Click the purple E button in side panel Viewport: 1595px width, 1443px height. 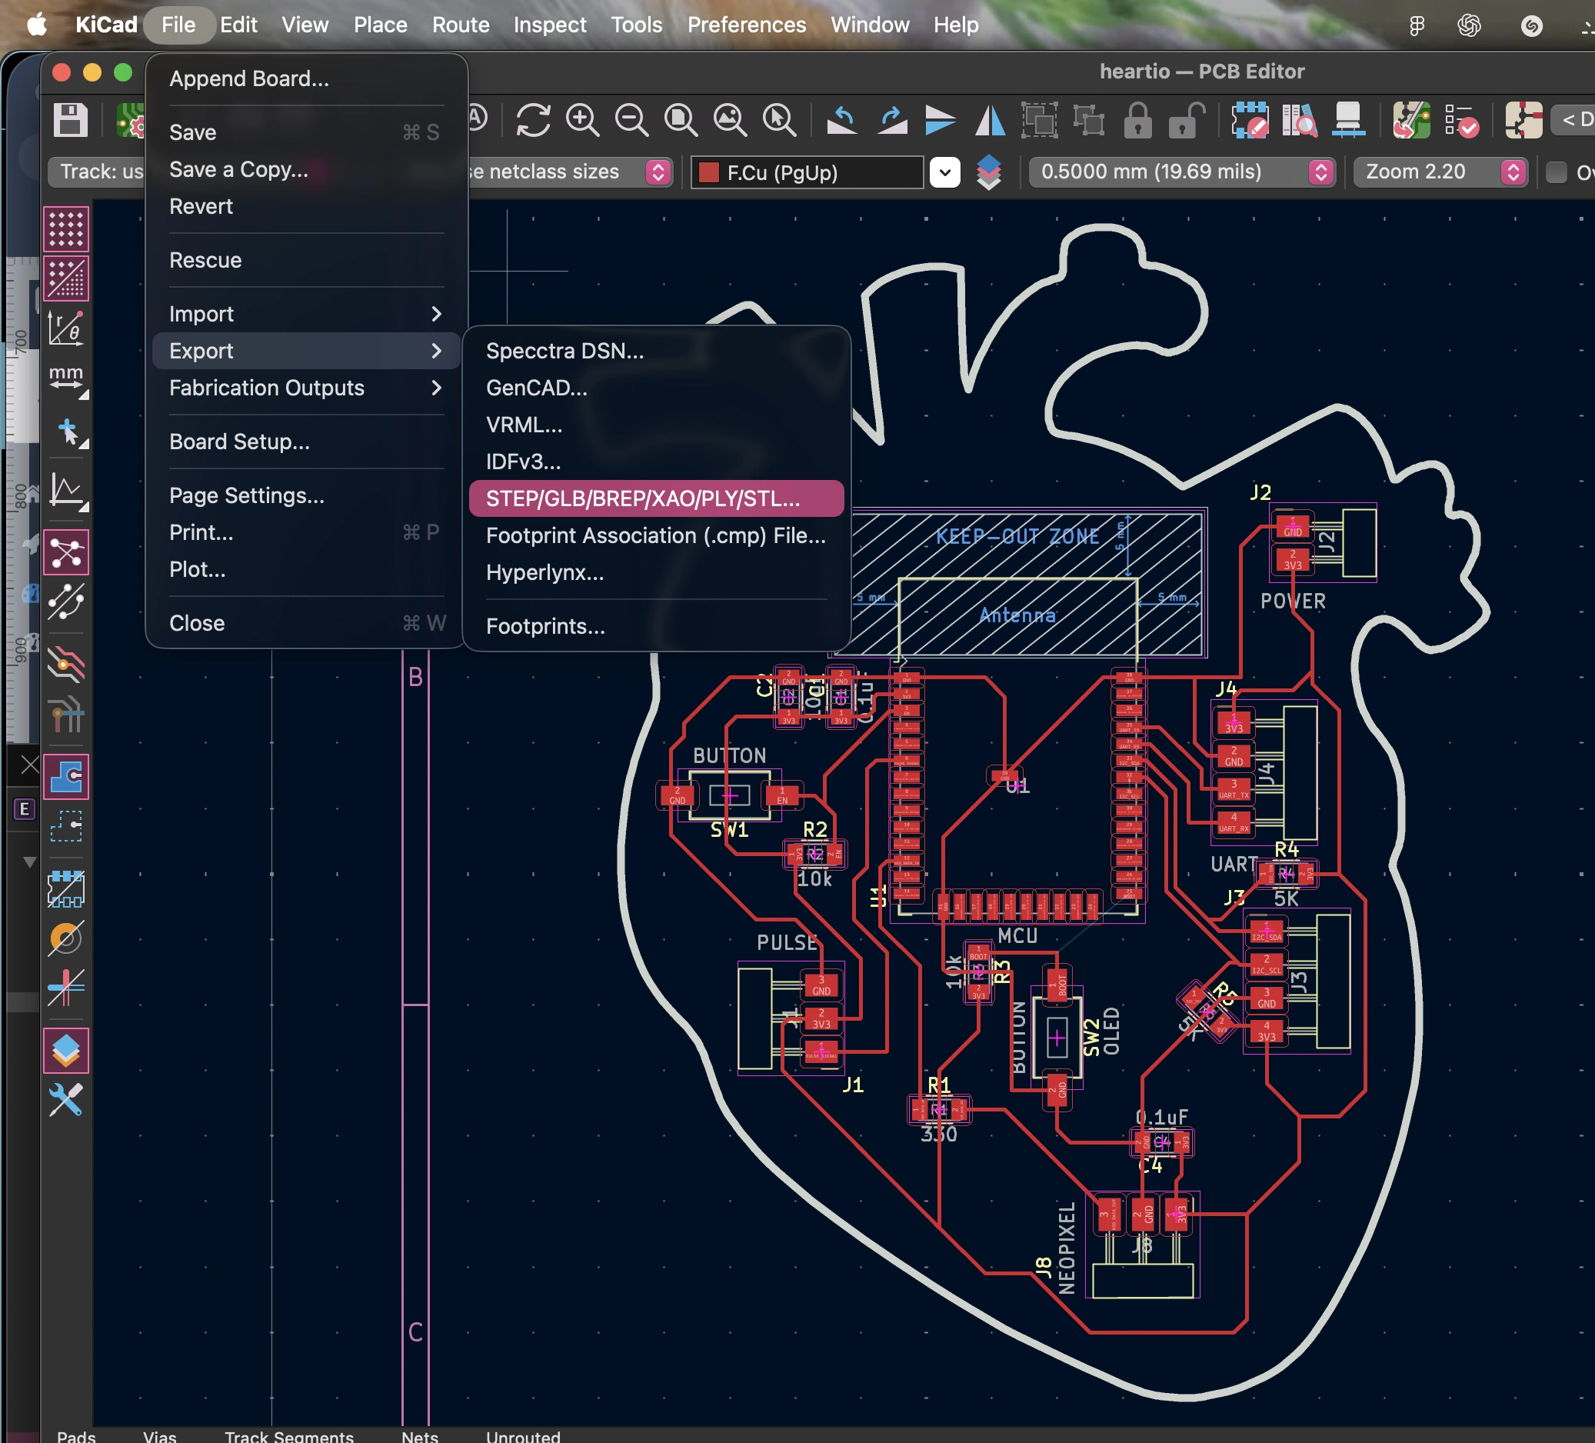(25, 808)
